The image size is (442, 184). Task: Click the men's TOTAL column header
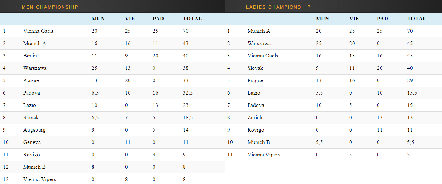(x=192, y=19)
